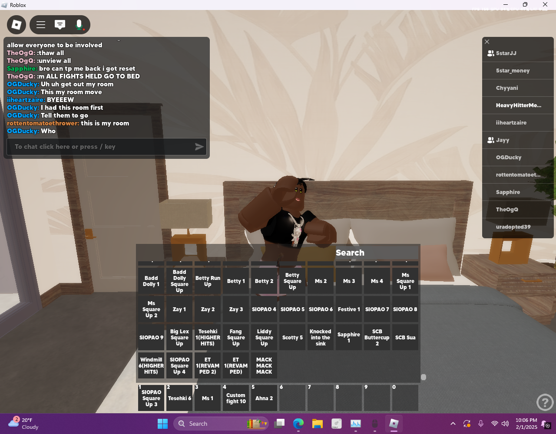Mute the microphone in top bar
Screen dimensions: 556x434
[x=79, y=25]
